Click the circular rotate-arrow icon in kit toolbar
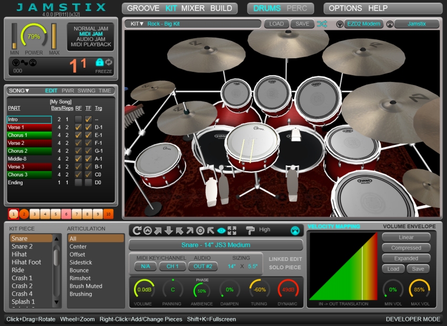 [137, 230]
